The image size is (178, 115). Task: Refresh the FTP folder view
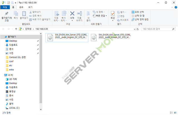[138, 29]
